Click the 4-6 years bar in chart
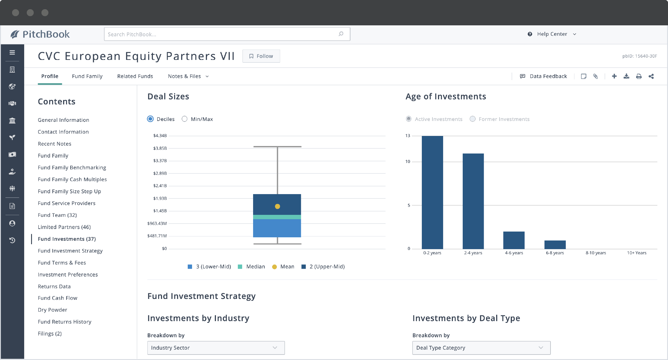 tap(514, 240)
